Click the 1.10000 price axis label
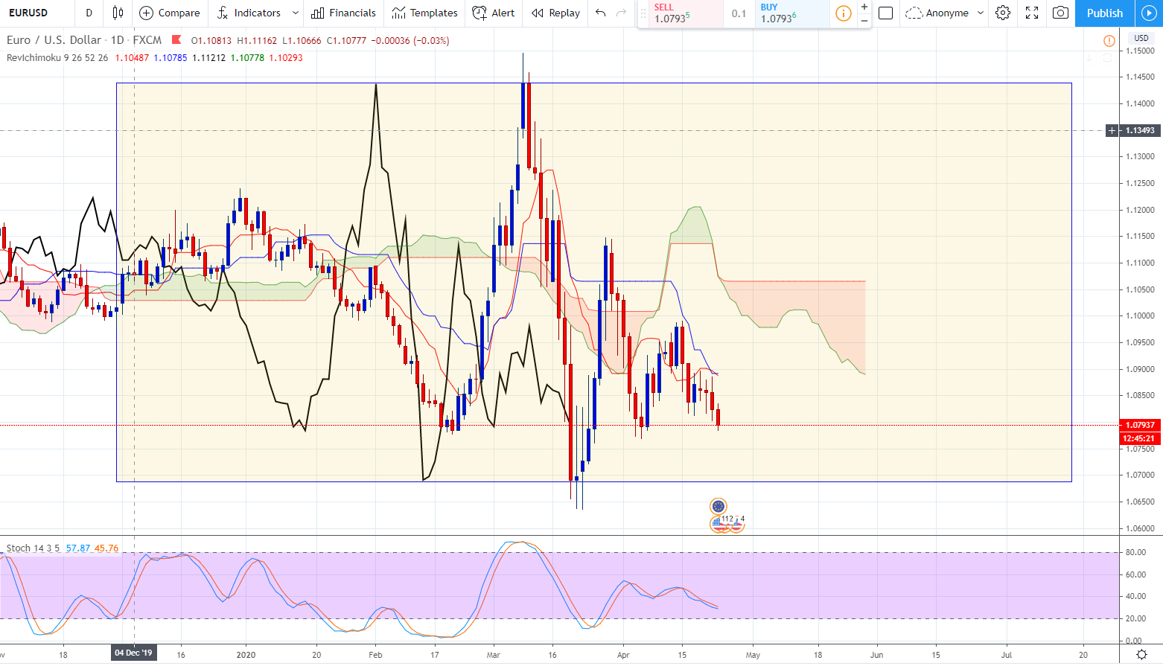The image size is (1163, 666). (x=1140, y=316)
